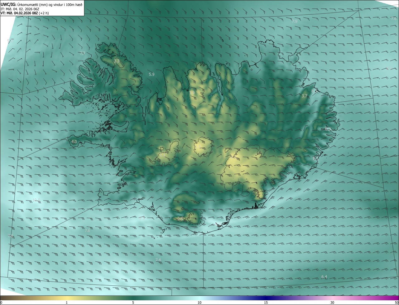
Task: Click the 6.4 value on the map
Action: pos(324,277)
